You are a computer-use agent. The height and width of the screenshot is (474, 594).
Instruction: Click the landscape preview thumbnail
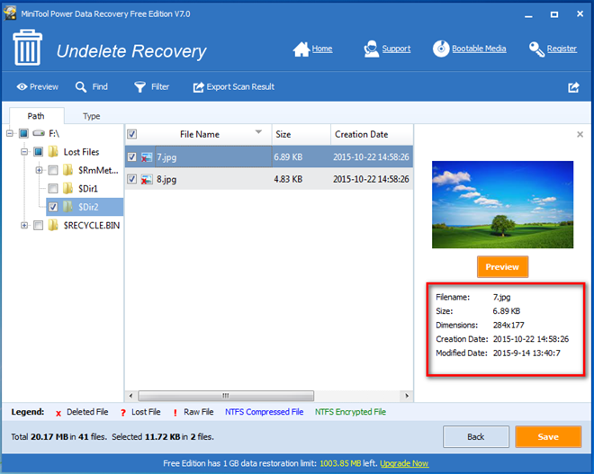(x=503, y=205)
